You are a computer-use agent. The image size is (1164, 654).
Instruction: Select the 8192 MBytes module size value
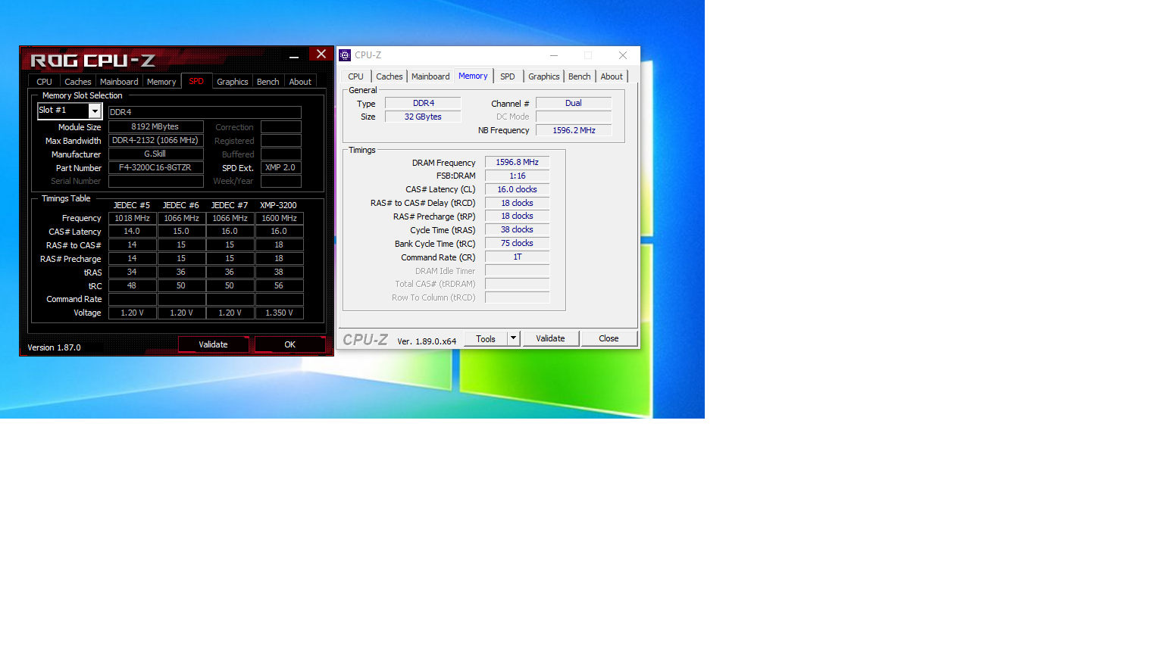pyautogui.click(x=155, y=127)
